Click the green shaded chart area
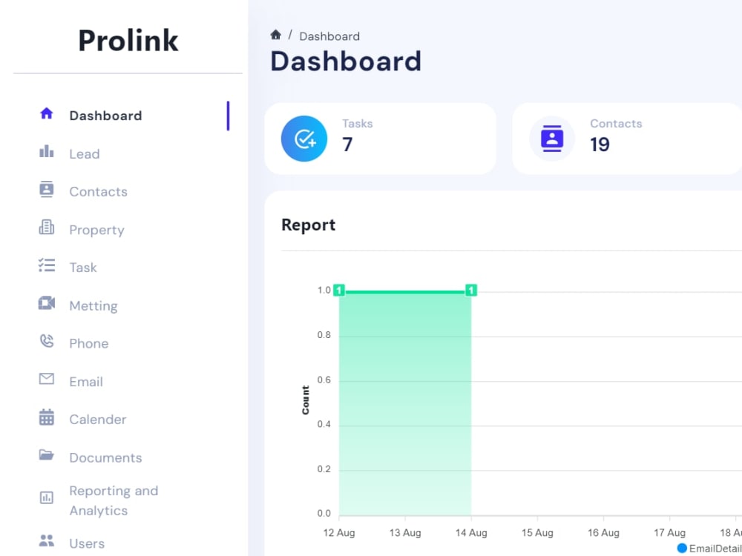Viewport: 742px width, 556px height. pyautogui.click(x=405, y=404)
